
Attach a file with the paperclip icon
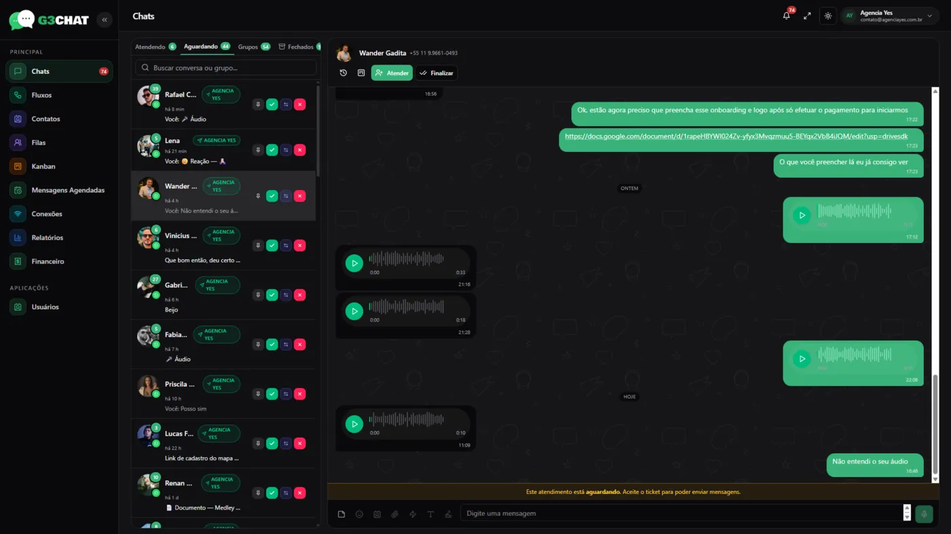pos(395,514)
